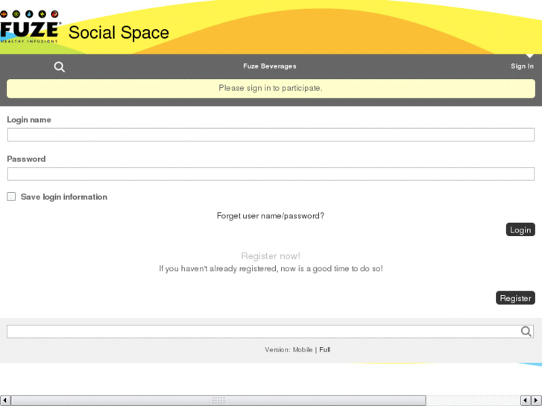Click the right arrow at the scrollbar's far end
Image resolution: width=542 pixels, height=406 pixels.
coord(536,401)
